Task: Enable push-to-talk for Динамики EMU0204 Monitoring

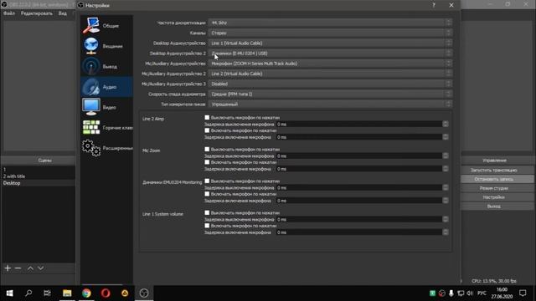Action: pyautogui.click(x=207, y=194)
